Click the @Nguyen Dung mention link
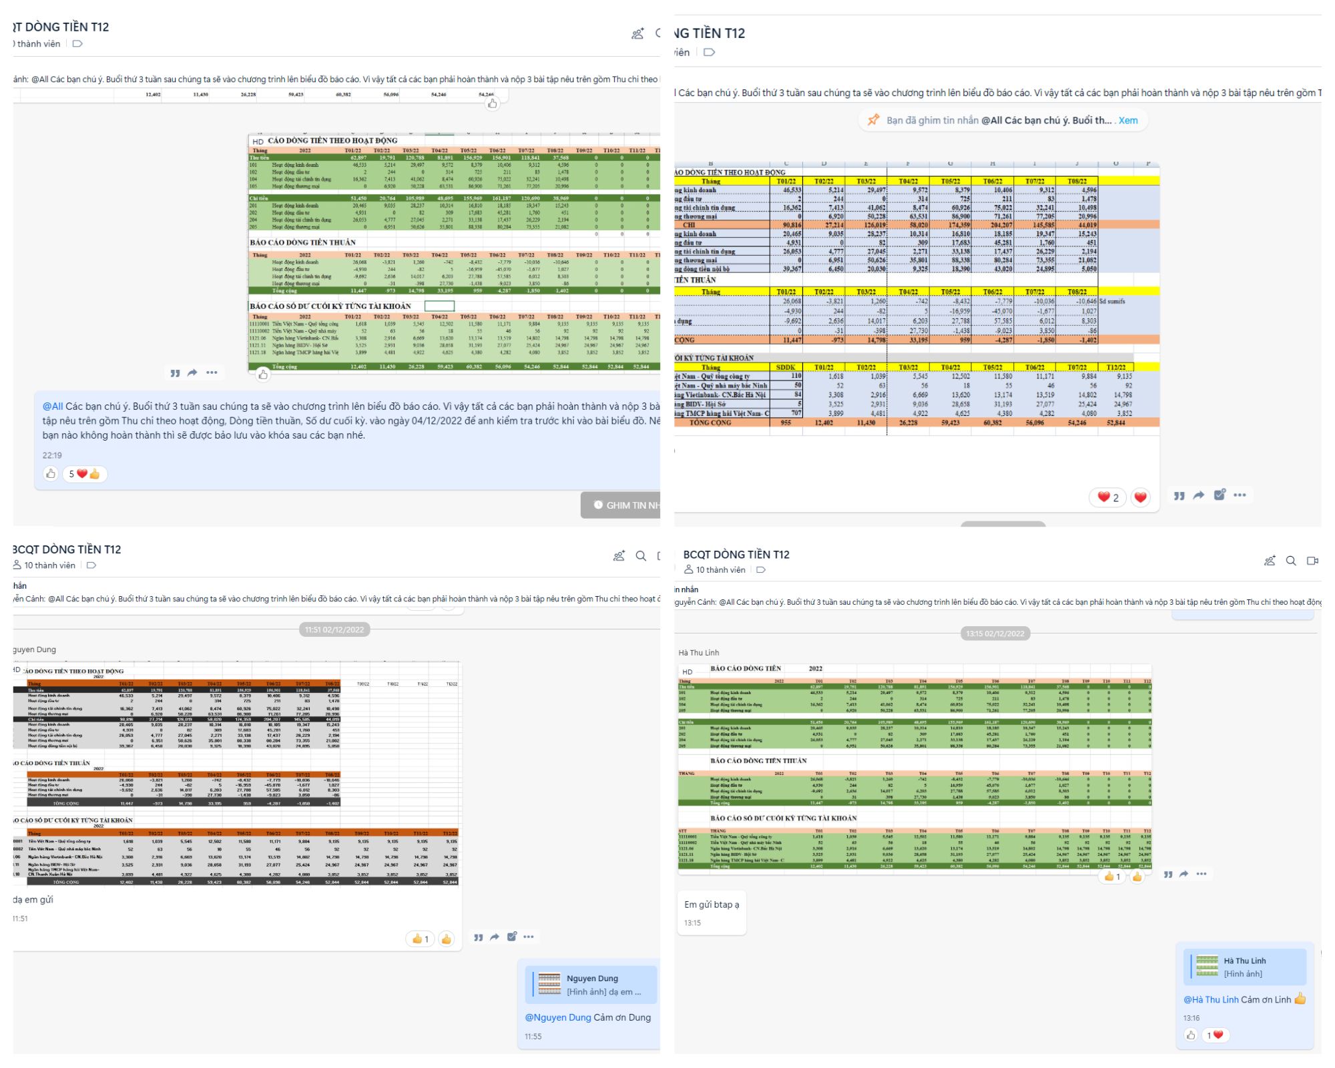The image size is (1335, 1068). [557, 1017]
